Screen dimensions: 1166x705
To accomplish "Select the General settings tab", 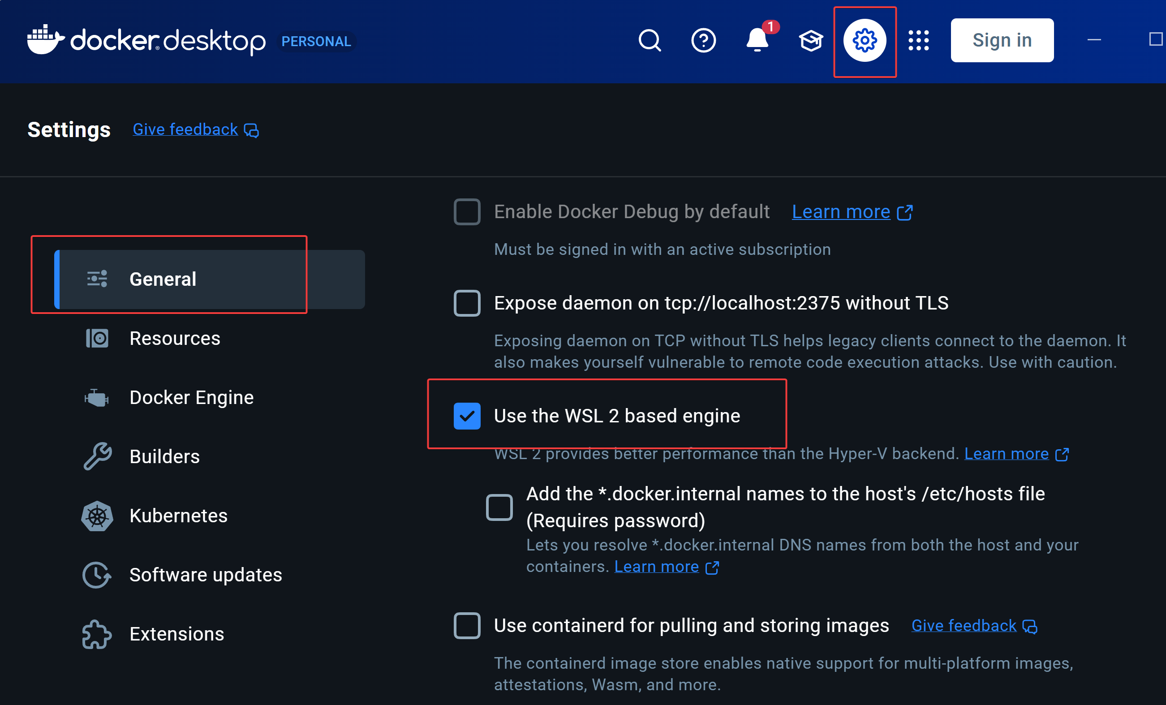I will pyautogui.click(x=210, y=279).
